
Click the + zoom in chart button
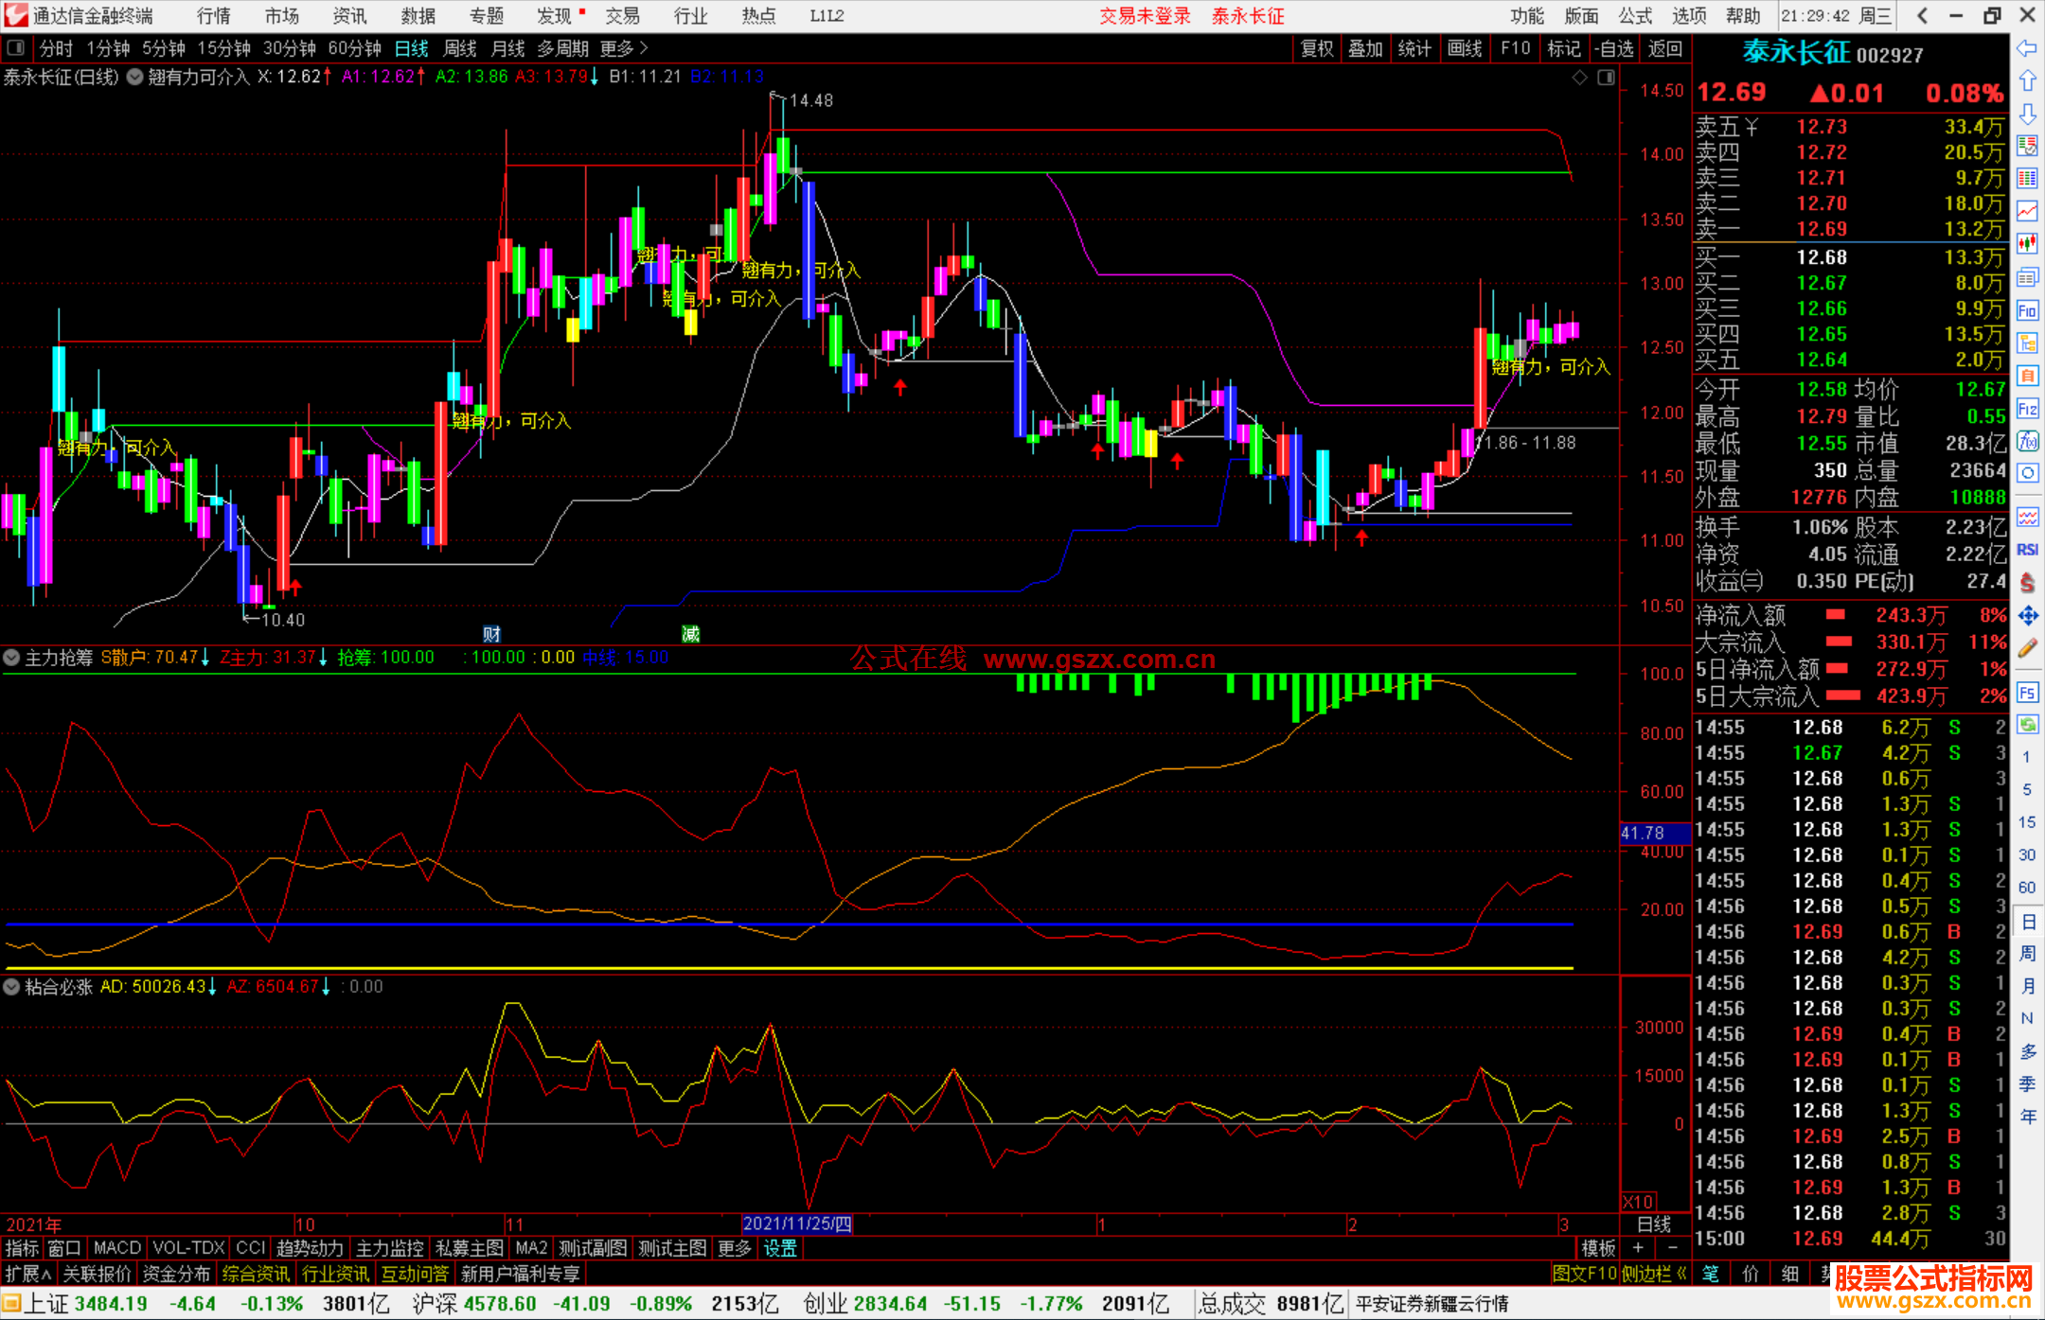[1639, 1248]
